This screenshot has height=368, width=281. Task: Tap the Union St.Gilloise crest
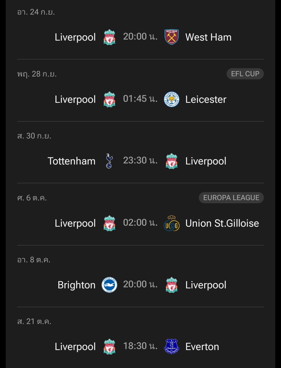pos(171,223)
